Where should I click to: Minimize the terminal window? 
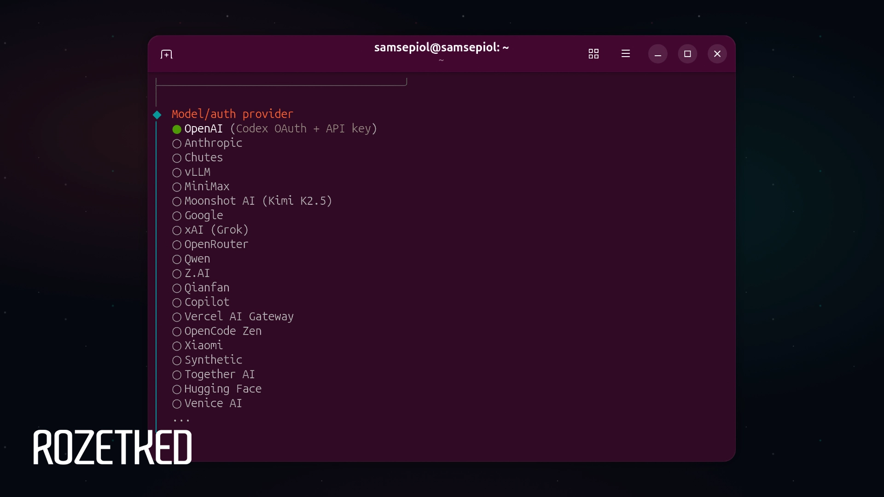(x=657, y=54)
